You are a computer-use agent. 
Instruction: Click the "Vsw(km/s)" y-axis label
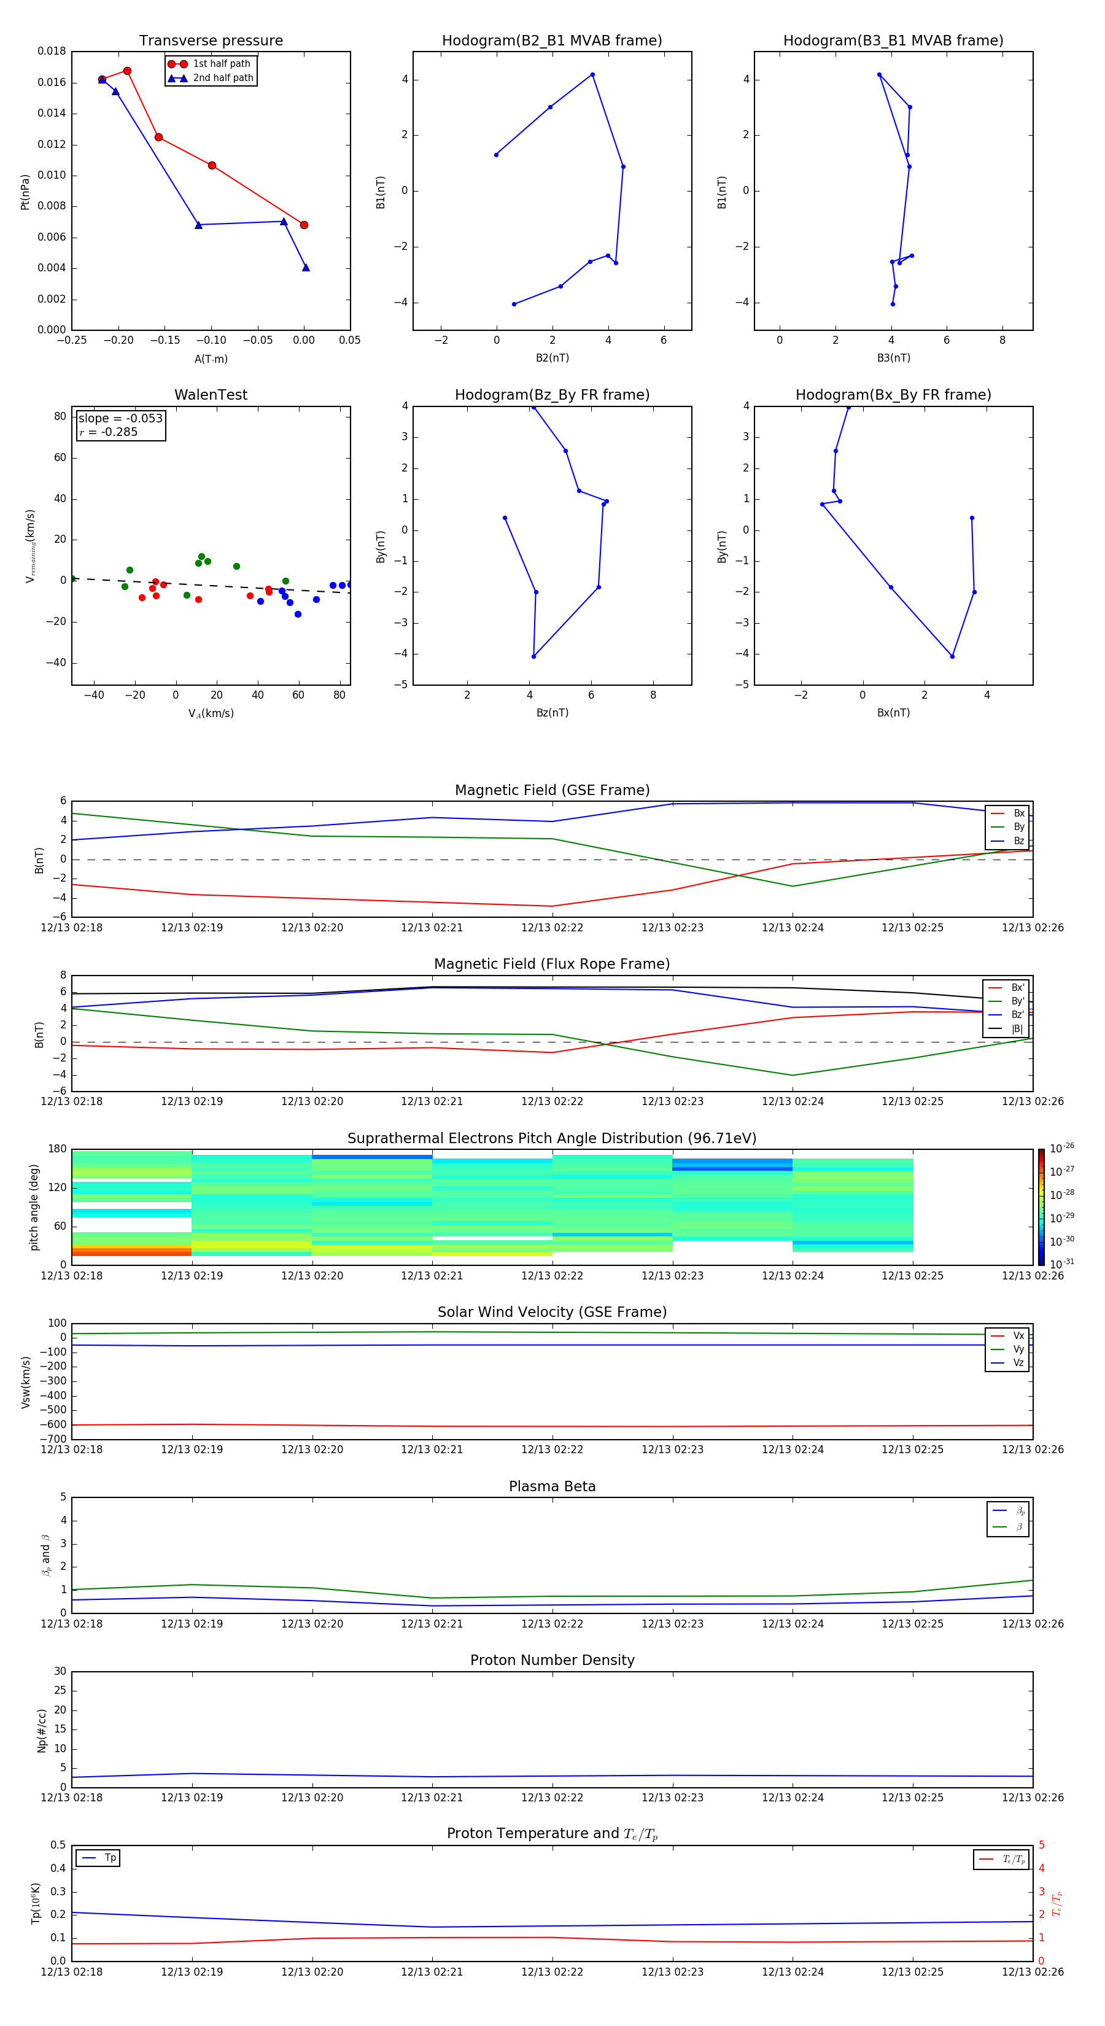(25, 1382)
